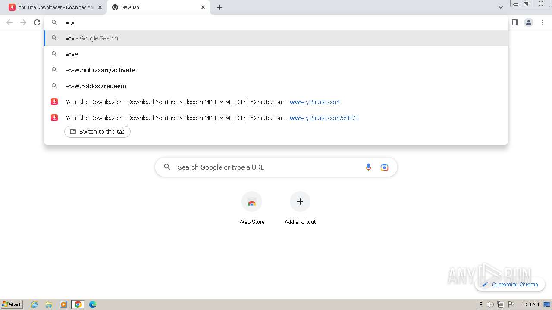Launch Microsoft Edge from taskbar
This screenshot has height=310, width=552.
pos(93,304)
